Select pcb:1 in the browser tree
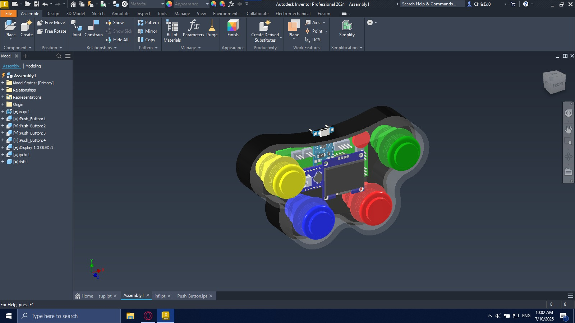 point(21,155)
